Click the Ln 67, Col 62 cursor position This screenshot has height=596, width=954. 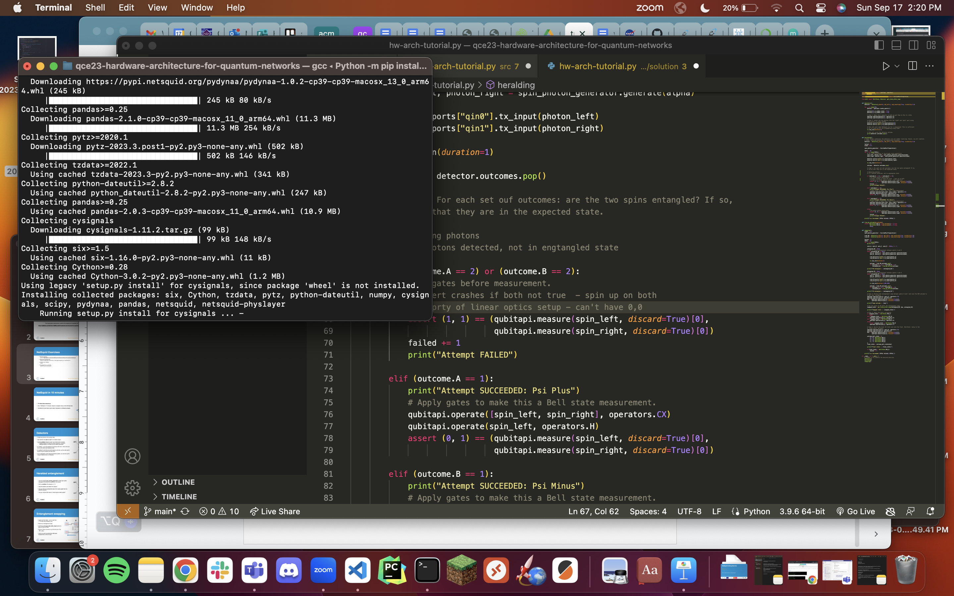click(x=593, y=511)
